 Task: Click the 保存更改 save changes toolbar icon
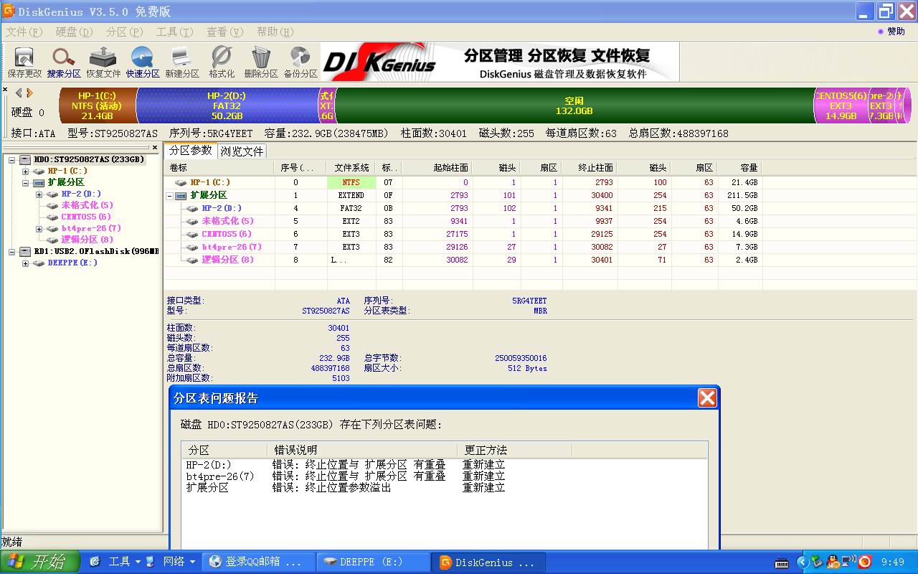24,62
